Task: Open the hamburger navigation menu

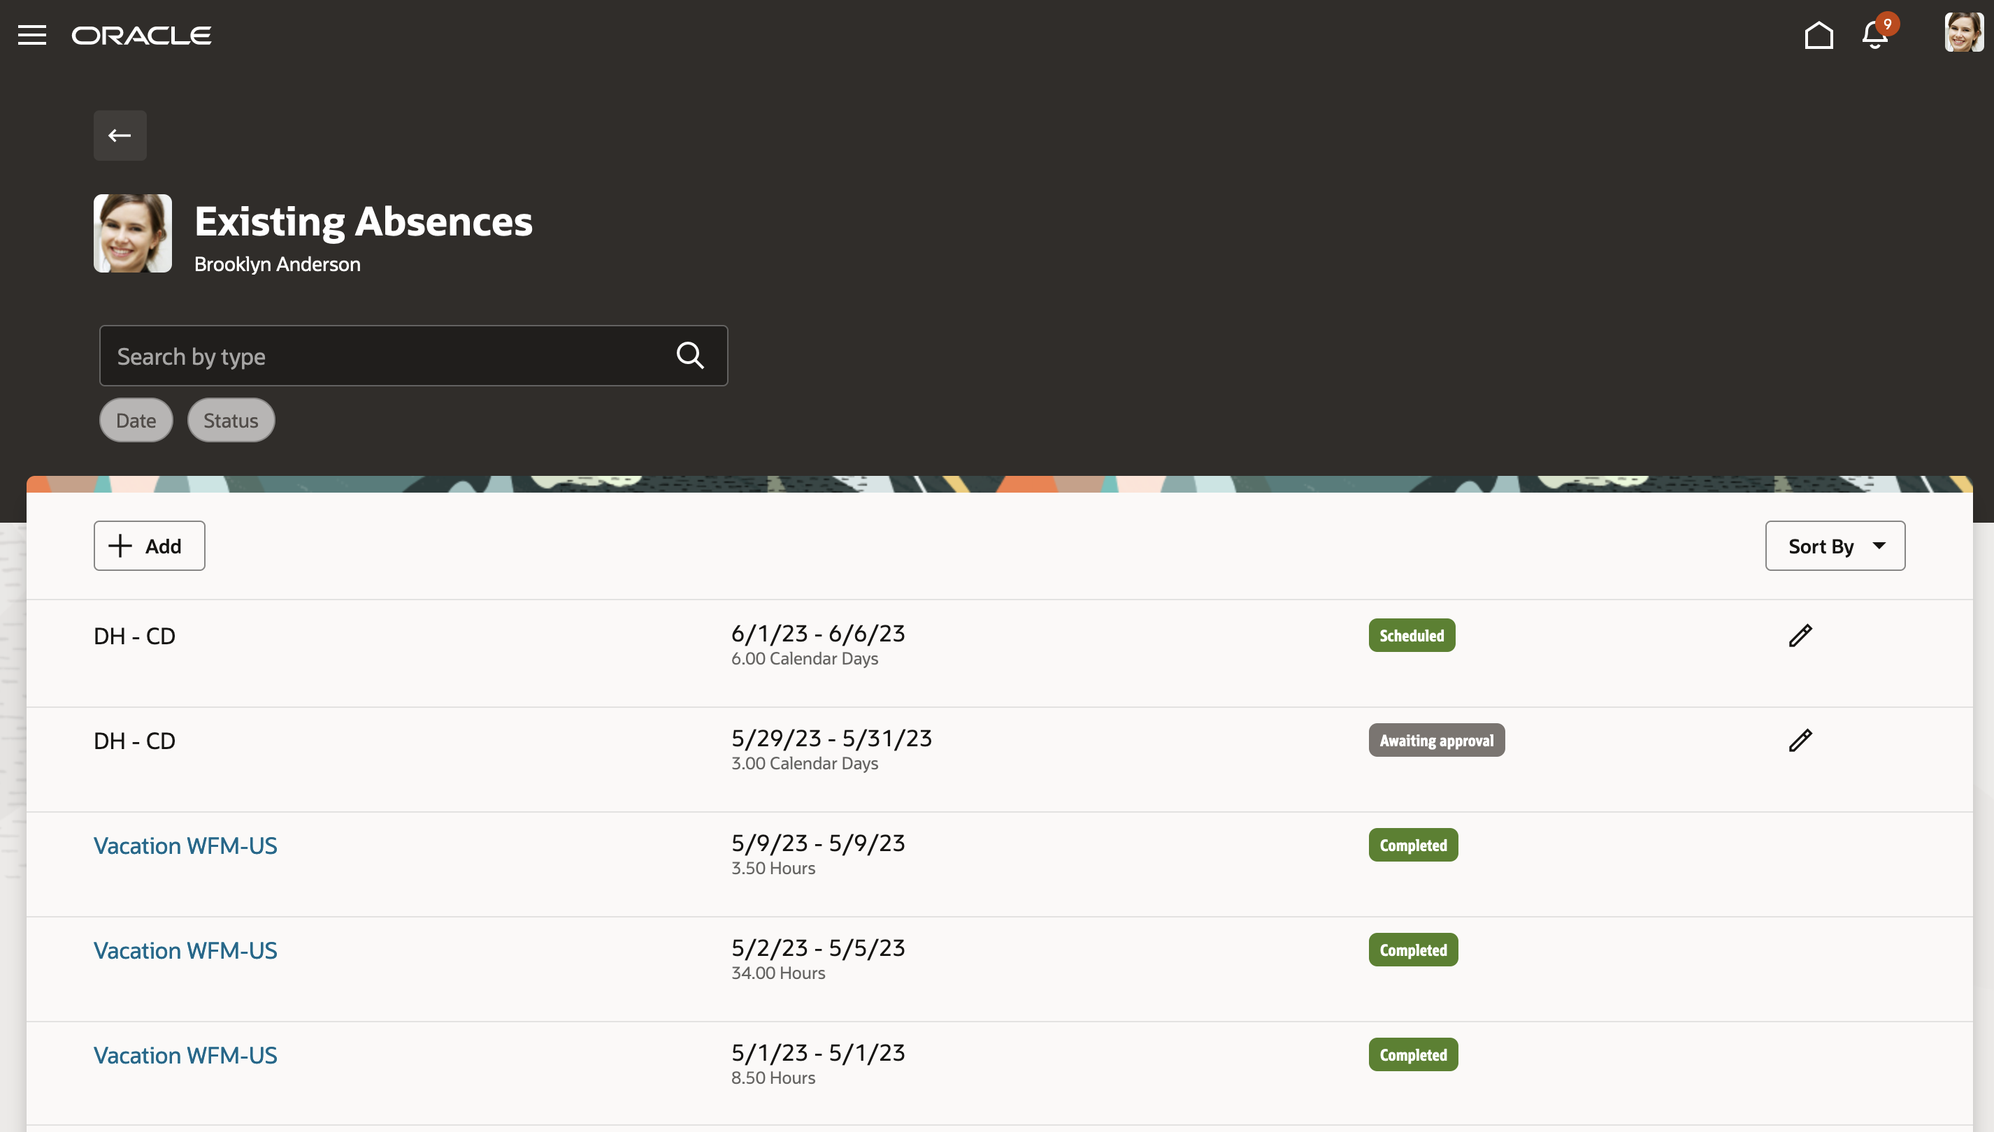Action: coord(32,35)
